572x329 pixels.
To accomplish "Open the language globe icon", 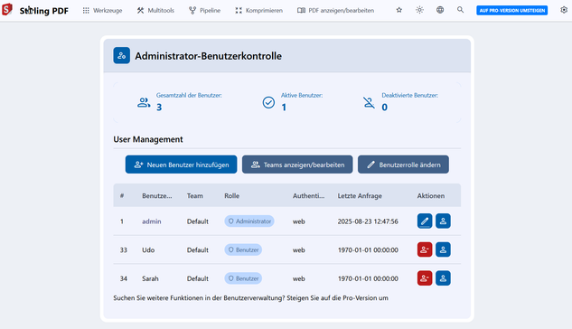I will (440, 10).
